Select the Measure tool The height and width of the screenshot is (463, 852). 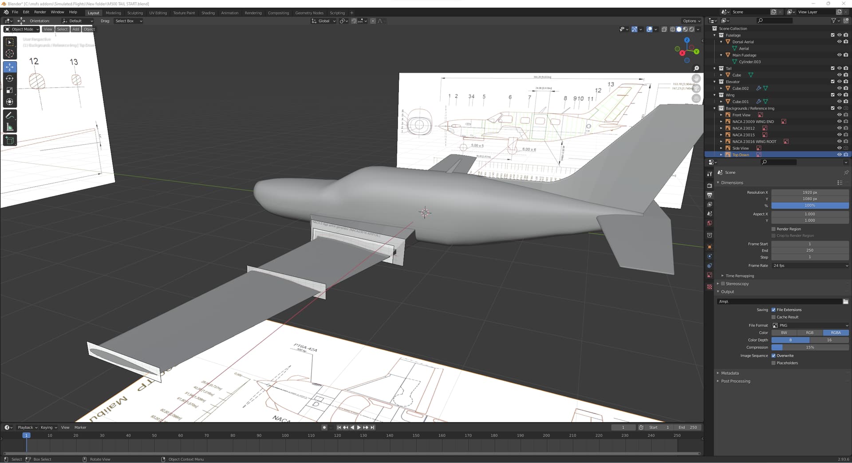point(10,127)
